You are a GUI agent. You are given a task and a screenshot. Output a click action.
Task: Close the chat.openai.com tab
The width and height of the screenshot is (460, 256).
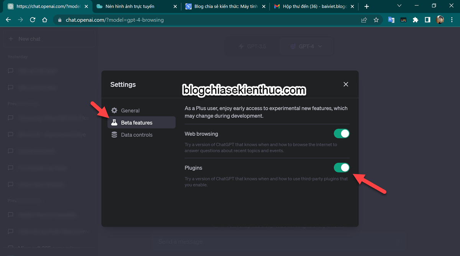click(x=86, y=7)
